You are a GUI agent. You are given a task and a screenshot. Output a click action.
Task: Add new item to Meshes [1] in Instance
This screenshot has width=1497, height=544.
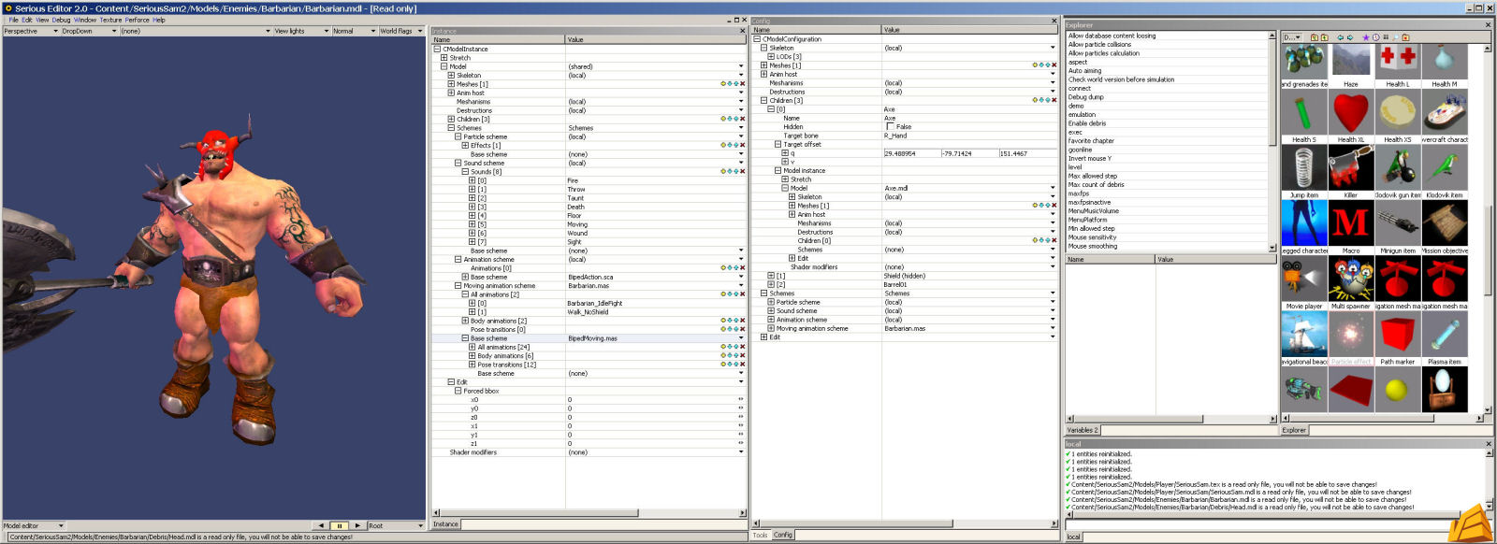point(723,84)
